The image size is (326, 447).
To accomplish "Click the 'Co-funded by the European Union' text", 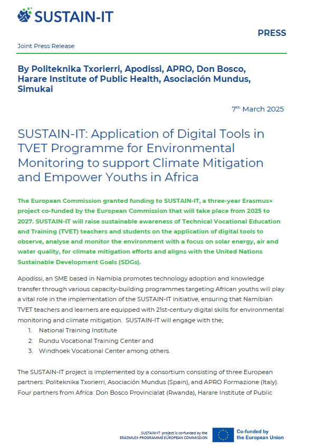I will coord(260,434).
